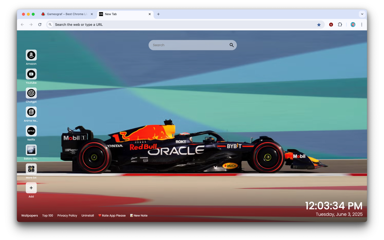Bookmark this page with the star icon
Screen dimensions: 384x240
coord(319,24)
